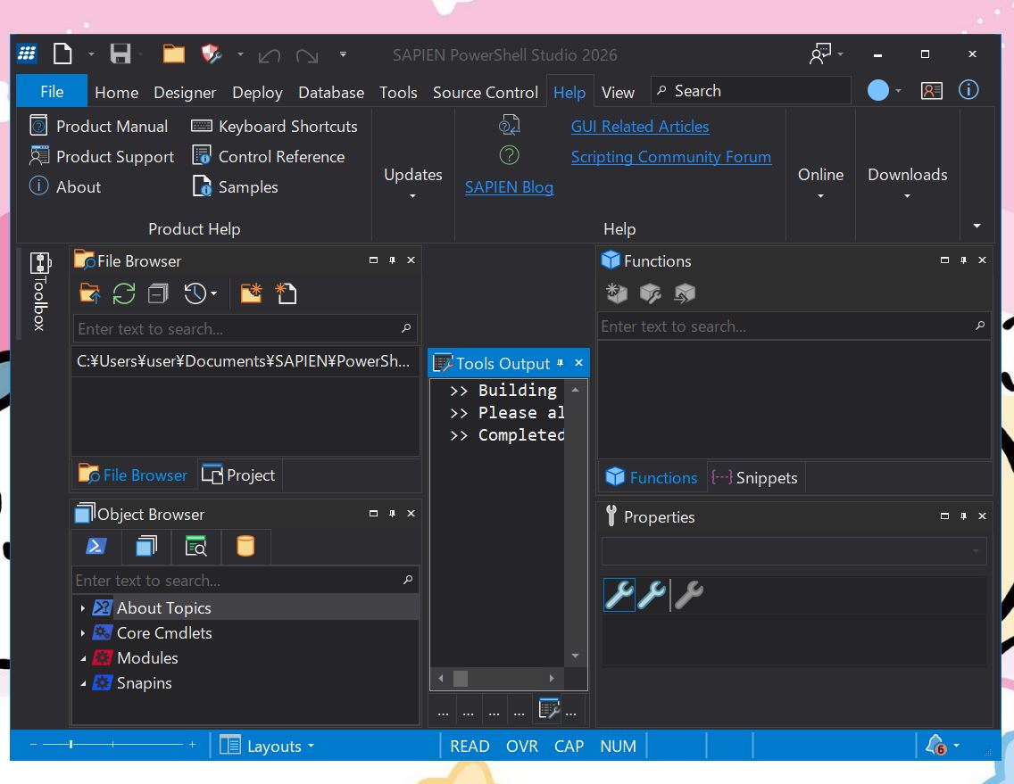
Task: Click the info circle icon at ribbon top right
Action: point(968,90)
